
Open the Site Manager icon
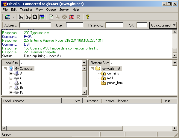pos(8,17)
